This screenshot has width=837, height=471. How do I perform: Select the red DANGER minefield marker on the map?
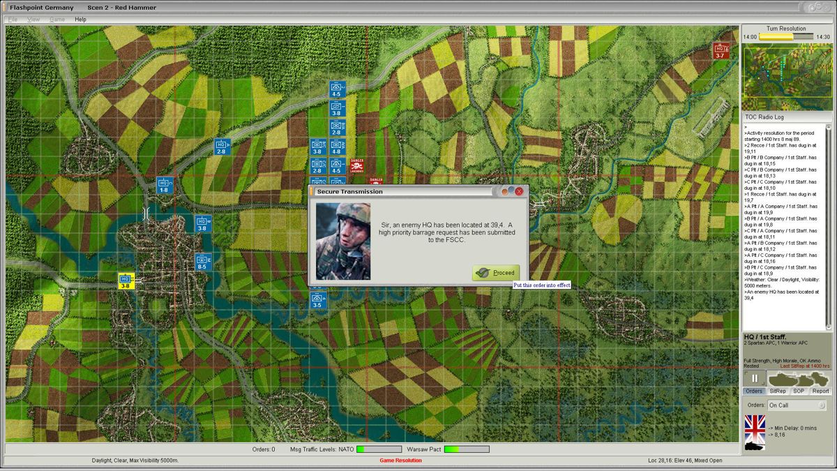tap(357, 165)
